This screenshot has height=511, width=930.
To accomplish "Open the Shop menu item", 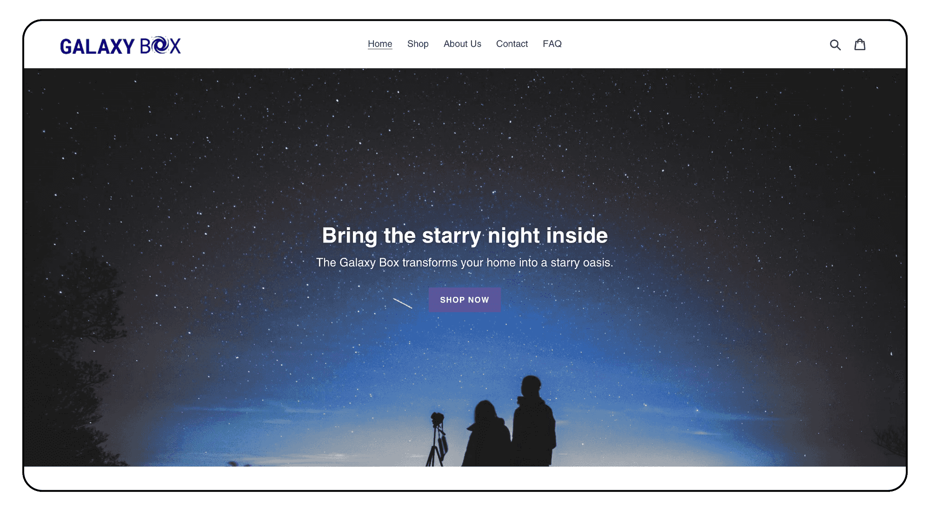I will pyautogui.click(x=418, y=44).
